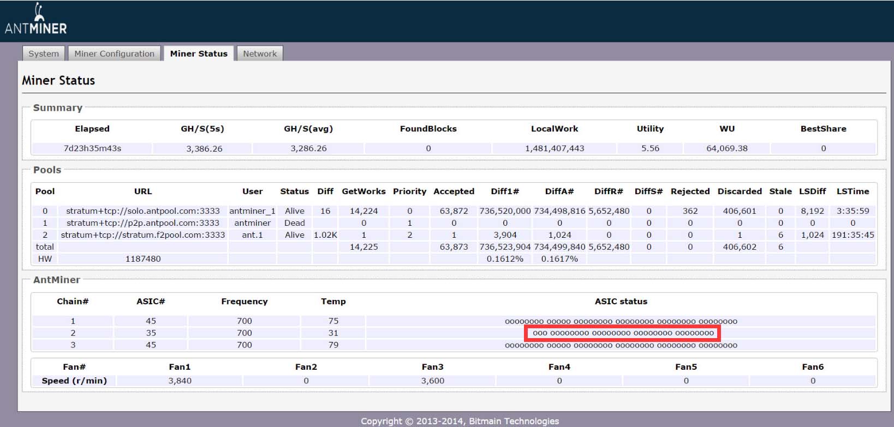This screenshot has height=427, width=894.
Task: Click the GH/S(5s) value 3,386.26
Action: pyautogui.click(x=204, y=148)
